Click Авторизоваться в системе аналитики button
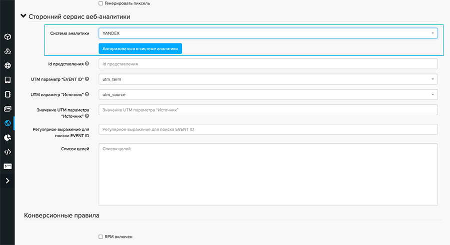 pyautogui.click(x=140, y=48)
